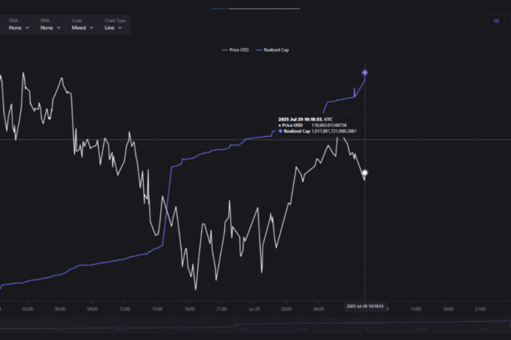Open the EMA dropdown

click(x=50, y=27)
